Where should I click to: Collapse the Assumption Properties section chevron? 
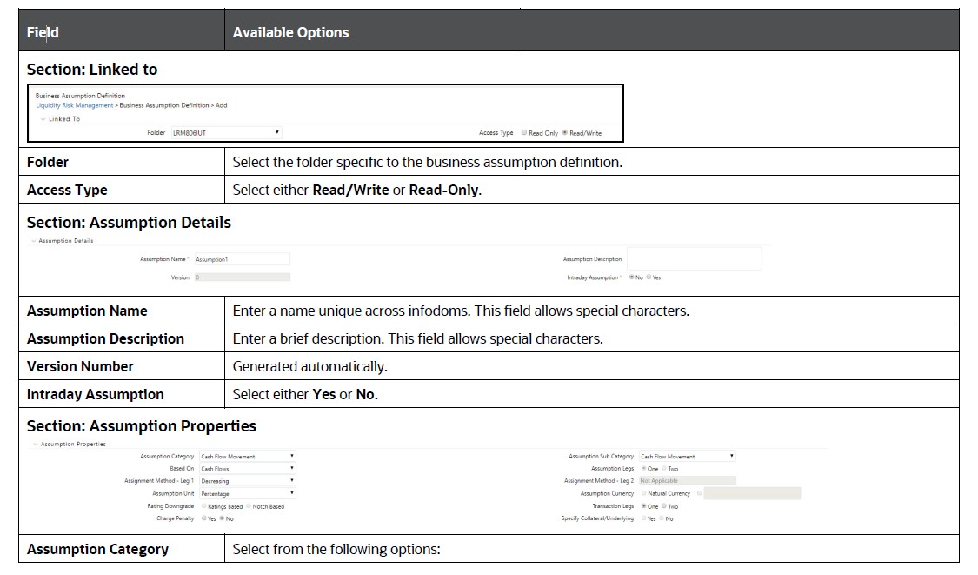[x=36, y=444]
